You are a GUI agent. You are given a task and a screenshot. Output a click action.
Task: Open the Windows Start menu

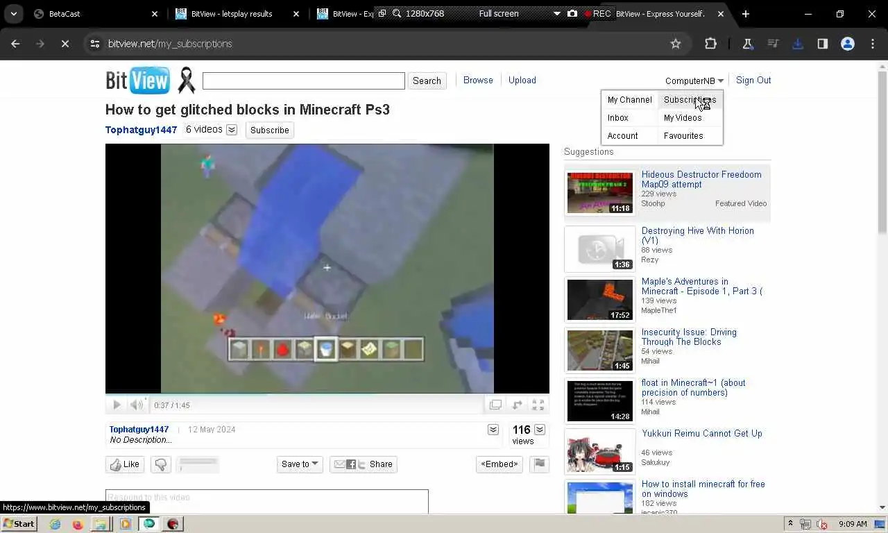19,524
